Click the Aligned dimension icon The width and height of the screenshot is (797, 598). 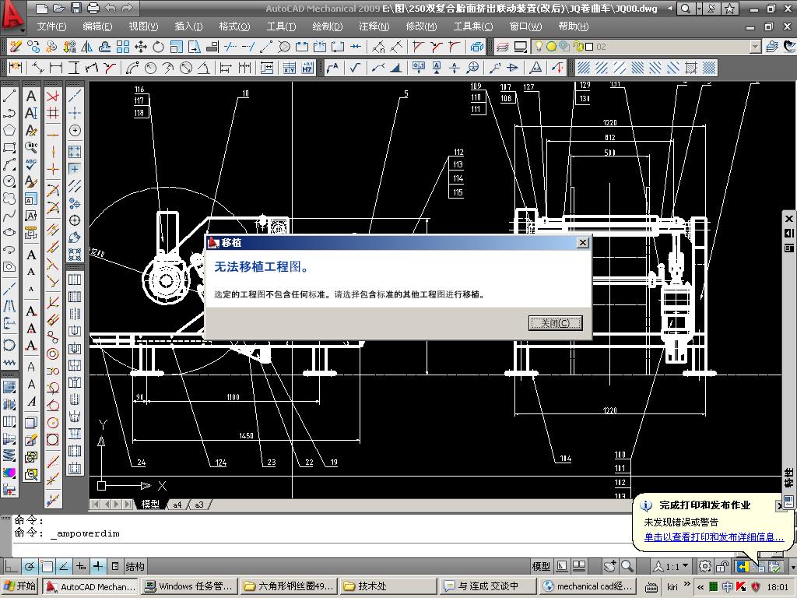click(x=38, y=68)
